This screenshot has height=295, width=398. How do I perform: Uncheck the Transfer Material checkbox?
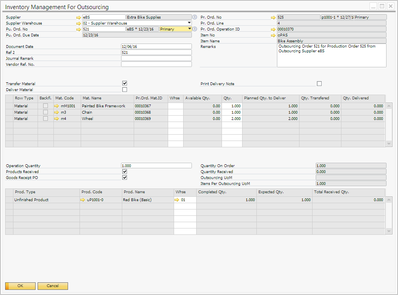click(125, 84)
